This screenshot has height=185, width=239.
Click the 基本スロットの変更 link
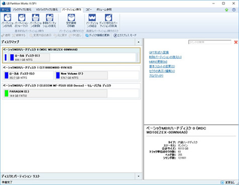(162, 66)
